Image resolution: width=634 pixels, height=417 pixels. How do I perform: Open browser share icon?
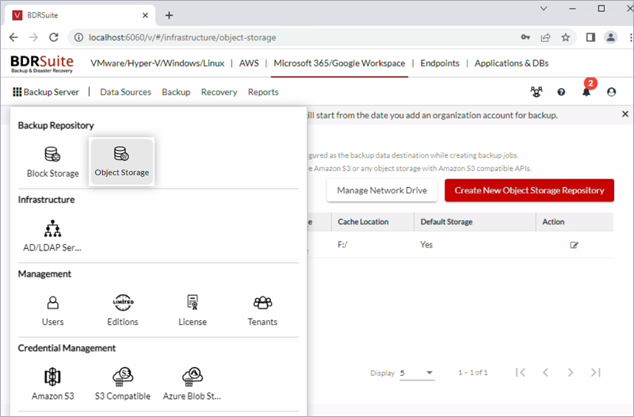coord(545,37)
